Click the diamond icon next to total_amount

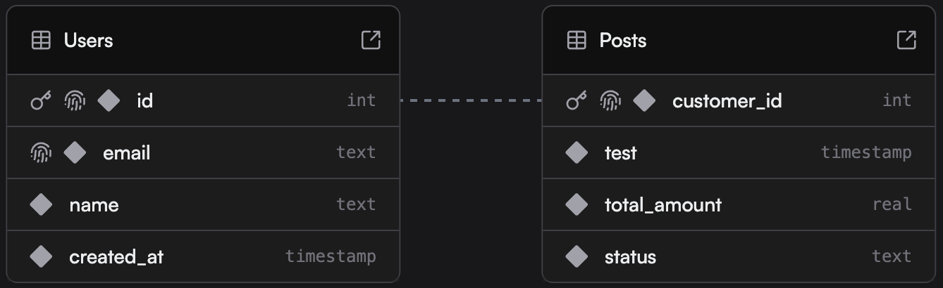point(577,204)
